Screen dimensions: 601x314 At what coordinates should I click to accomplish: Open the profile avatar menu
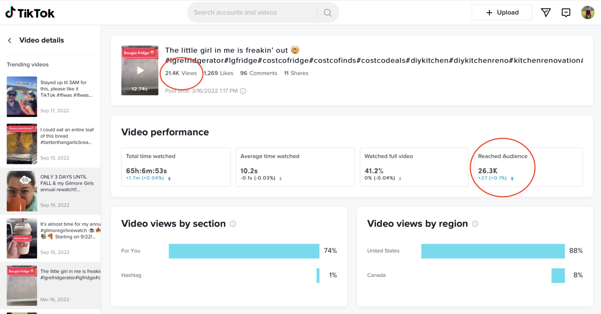click(x=588, y=13)
